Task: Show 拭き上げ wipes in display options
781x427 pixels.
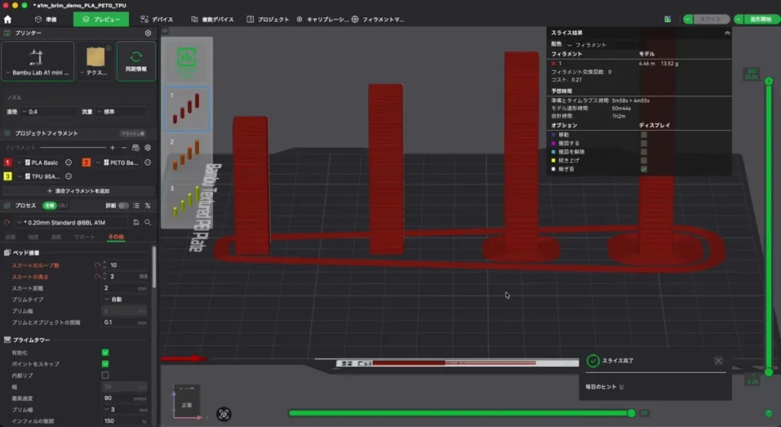Action: click(x=644, y=161)
